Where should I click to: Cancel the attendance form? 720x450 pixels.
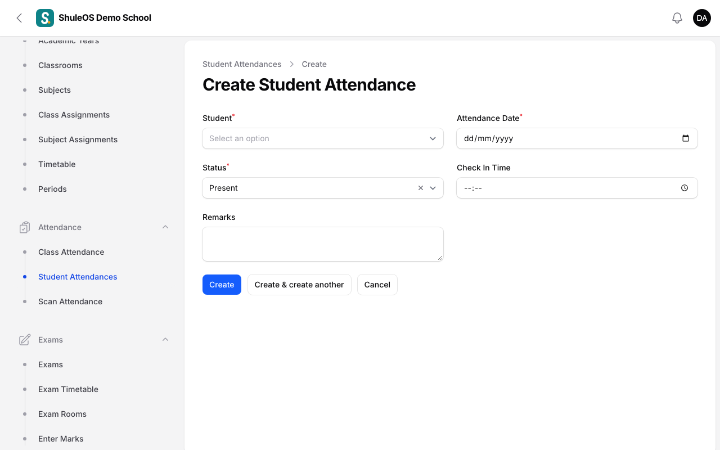[x=377, y=285]
